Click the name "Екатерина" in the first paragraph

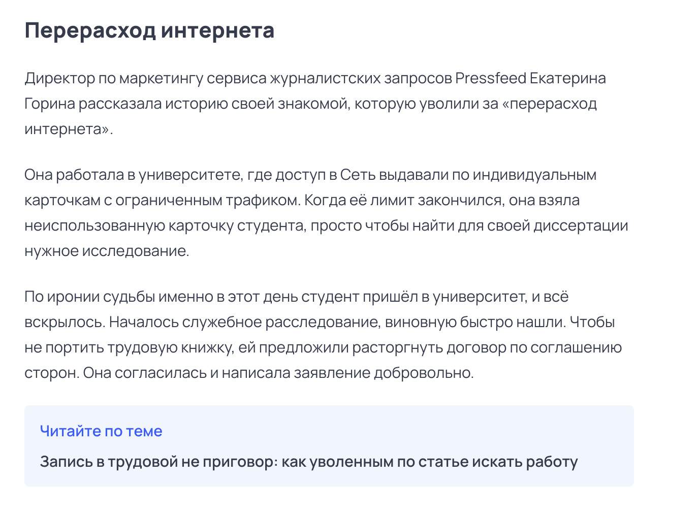coord(567,78)
